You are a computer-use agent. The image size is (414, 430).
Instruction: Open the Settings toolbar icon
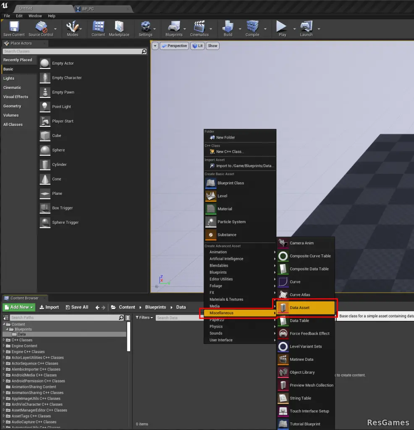coord(145,29)
